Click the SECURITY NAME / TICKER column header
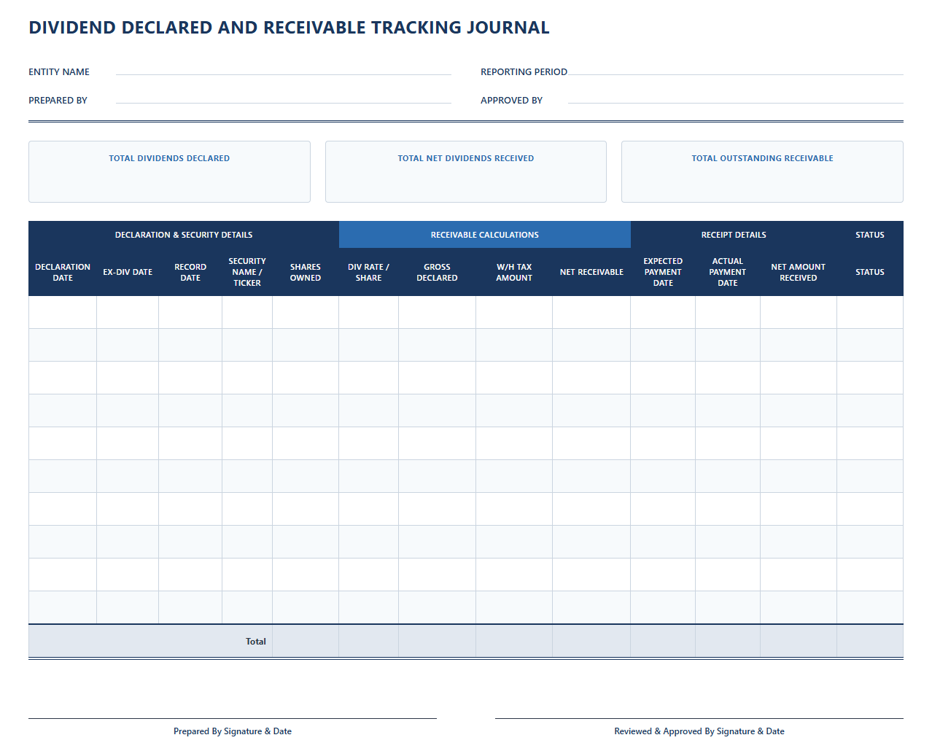 247,272
